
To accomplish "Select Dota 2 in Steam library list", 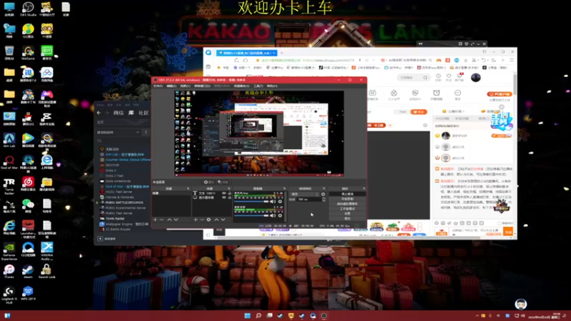I will (111, 170).
